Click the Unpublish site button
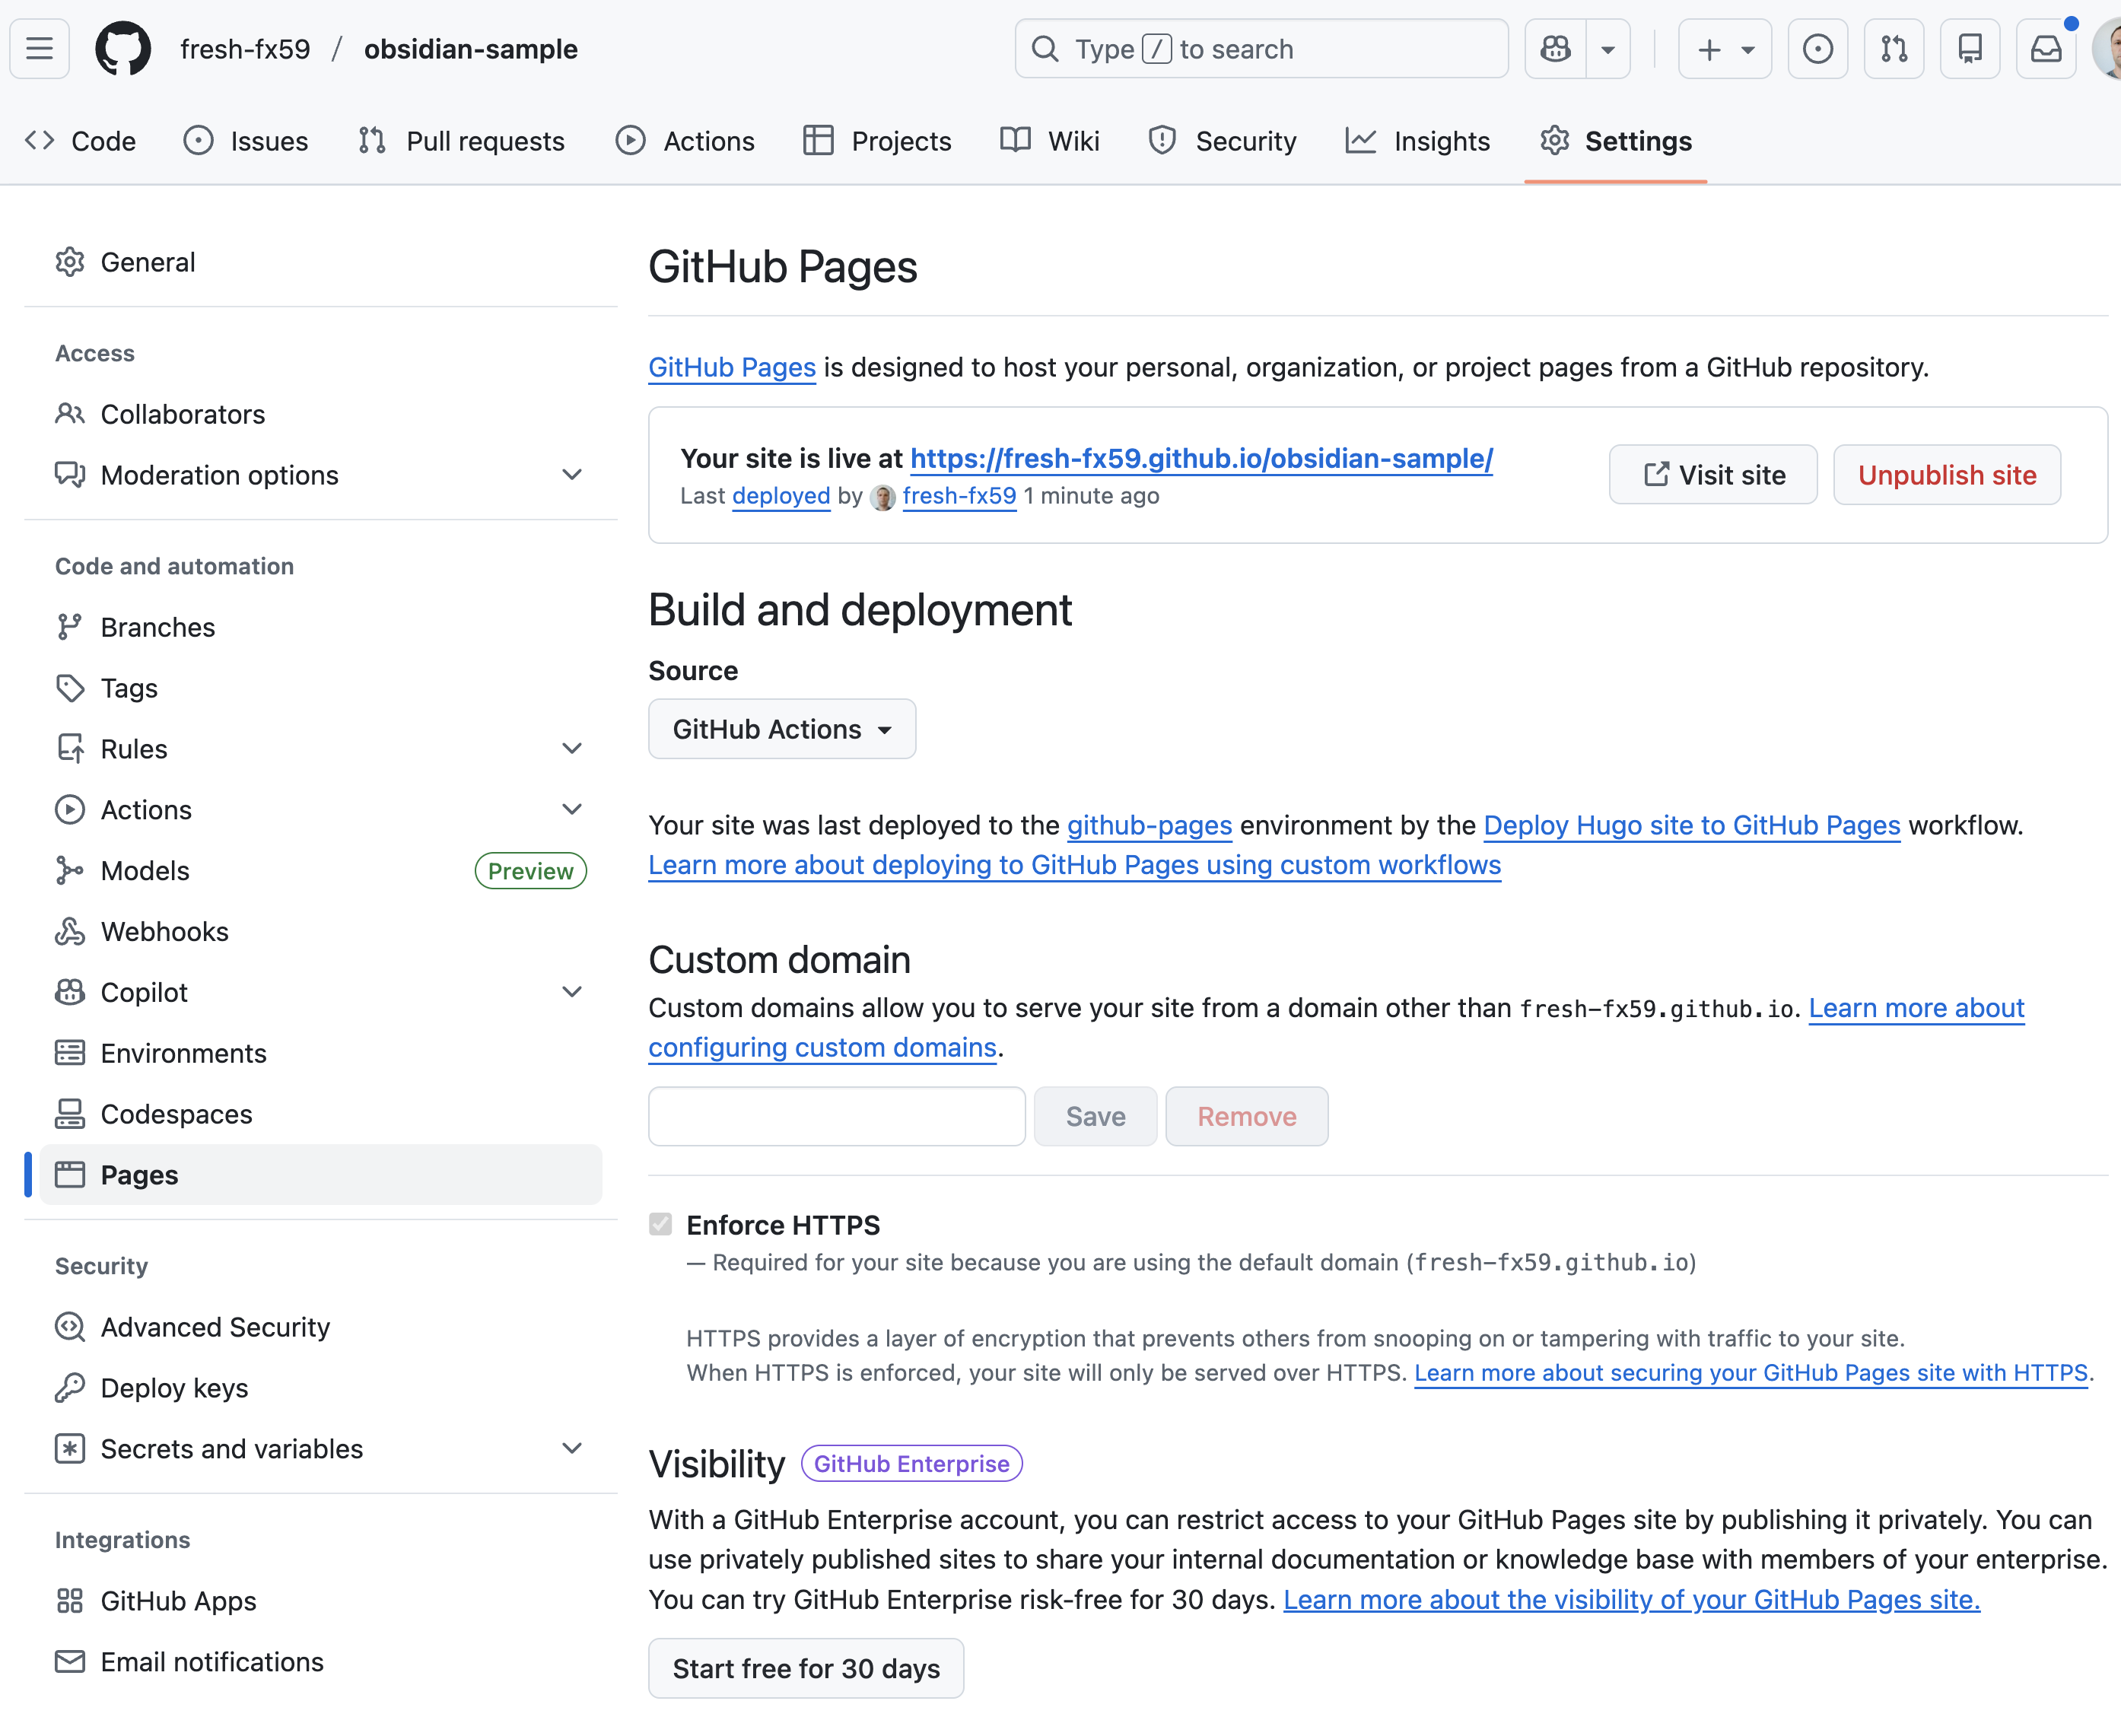 1946,475
